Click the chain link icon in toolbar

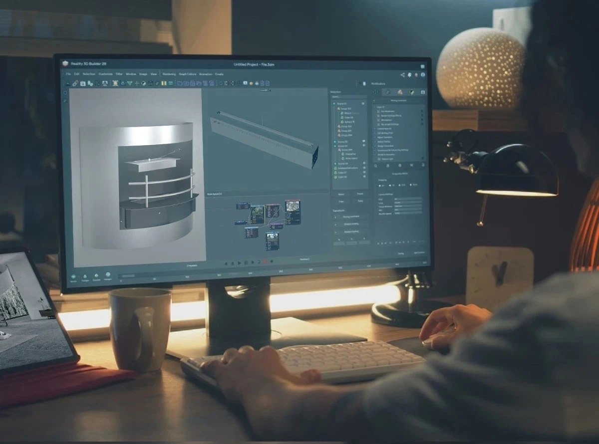[75, 83]
